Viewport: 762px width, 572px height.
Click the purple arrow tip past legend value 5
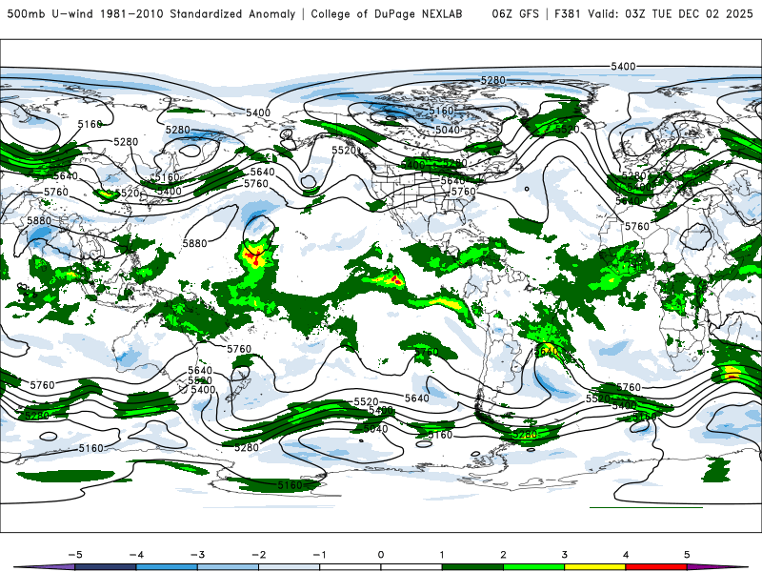pos(717,567)
